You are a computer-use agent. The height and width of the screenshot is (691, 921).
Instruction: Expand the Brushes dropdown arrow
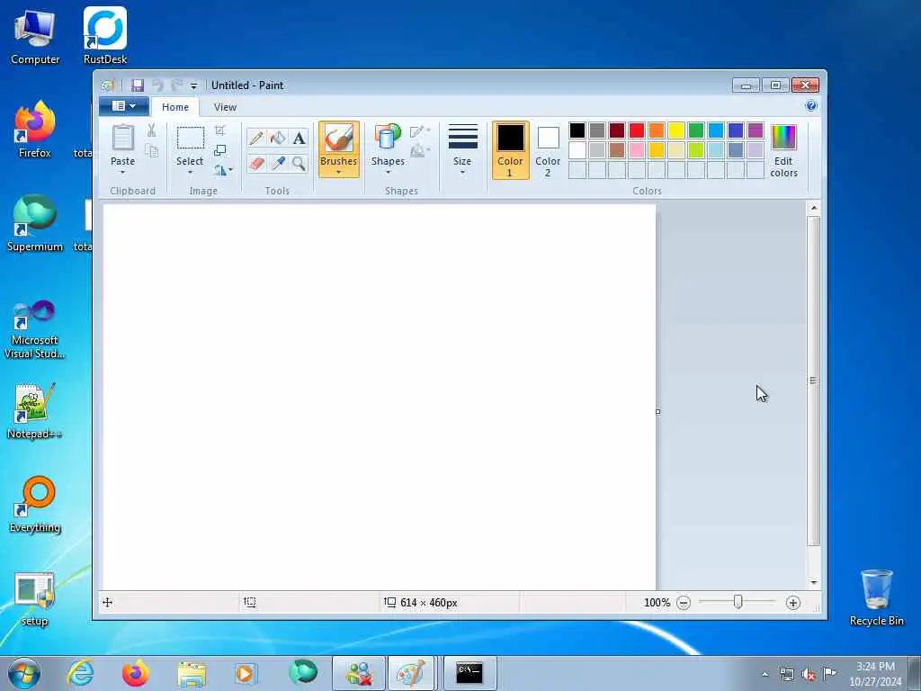(339, 173)
